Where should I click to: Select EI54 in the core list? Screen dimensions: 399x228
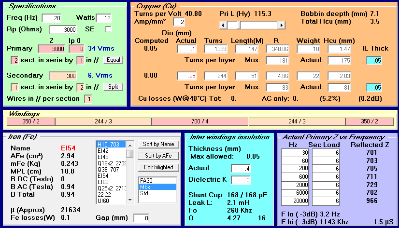pyautogui.click(x=111, y=175)
